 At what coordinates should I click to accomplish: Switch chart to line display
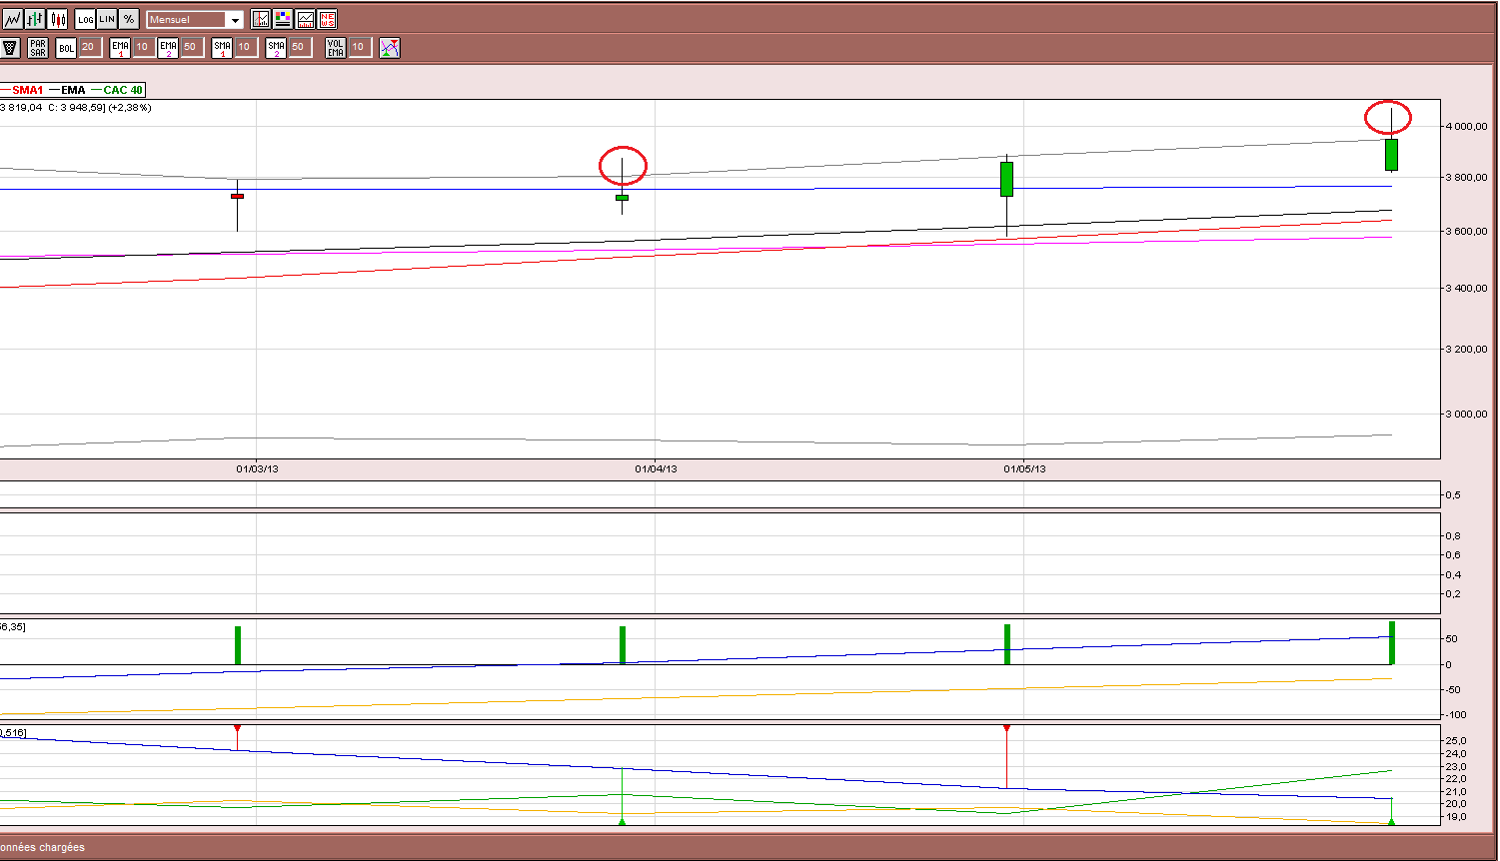(x=12, y=19)
